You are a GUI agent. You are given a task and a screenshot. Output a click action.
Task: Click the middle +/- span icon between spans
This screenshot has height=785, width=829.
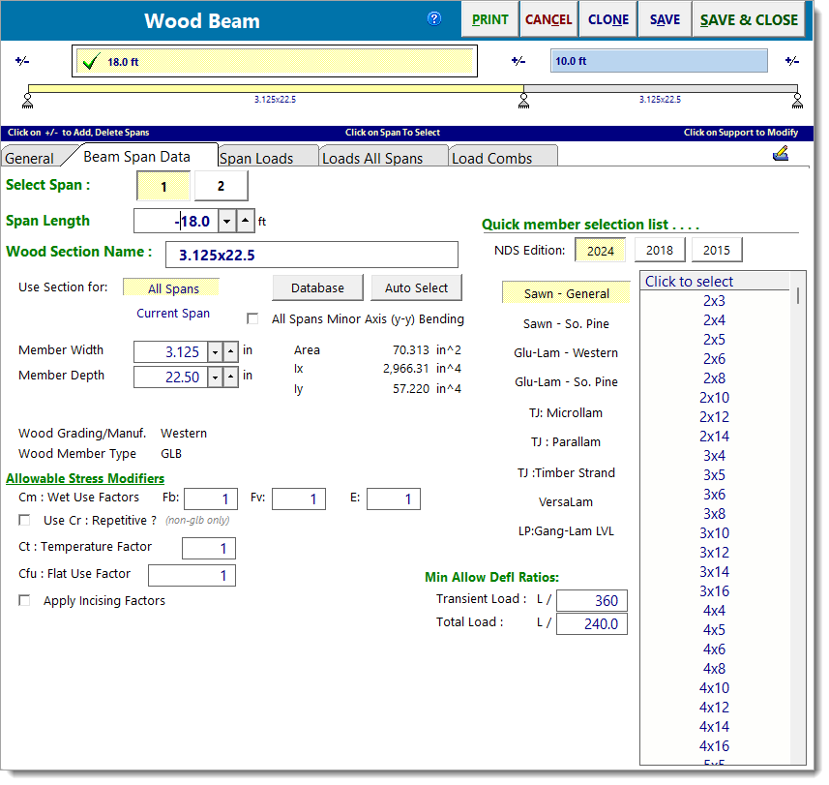point(518,61)
